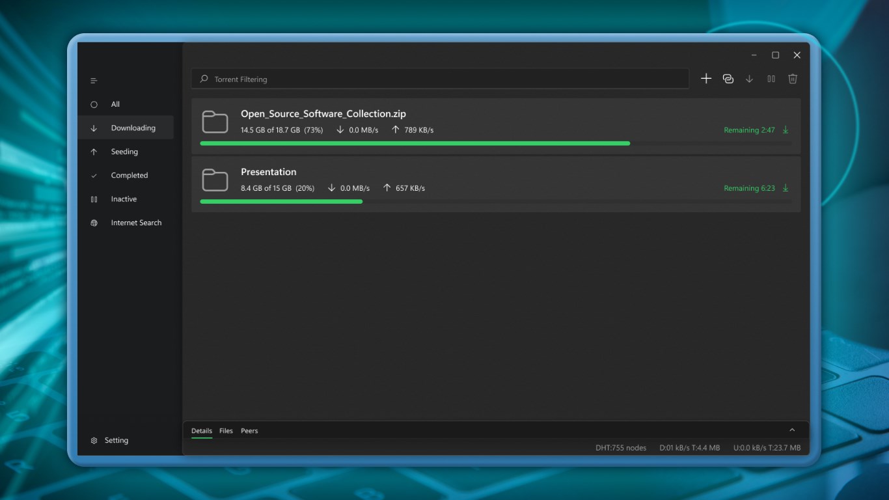Click the '8.4 GB of 15 GB' text
Viewport: 889px width, 500px height.
pos(266,188)
